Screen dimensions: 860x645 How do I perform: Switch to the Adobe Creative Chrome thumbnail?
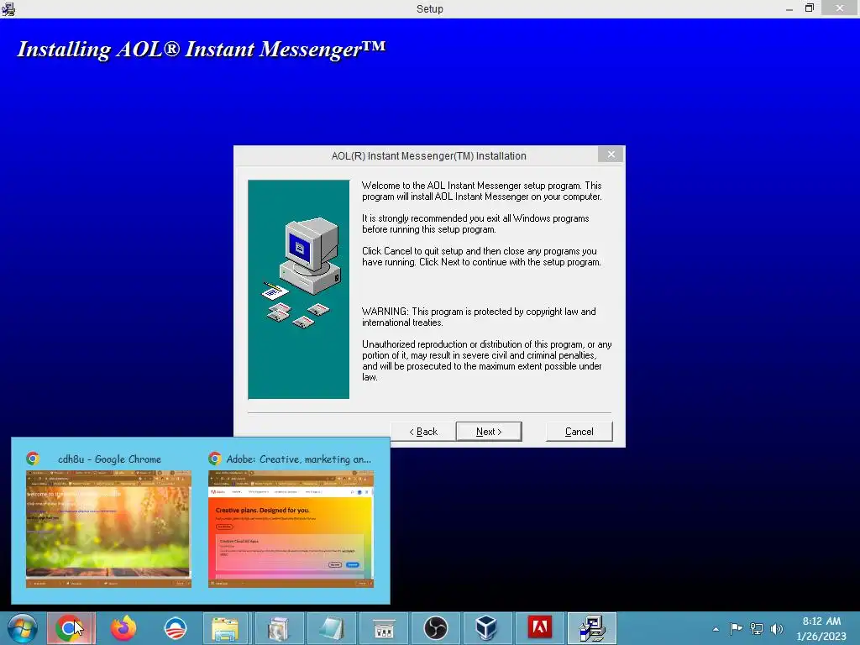pyautogui.click(x=291, y=529)
